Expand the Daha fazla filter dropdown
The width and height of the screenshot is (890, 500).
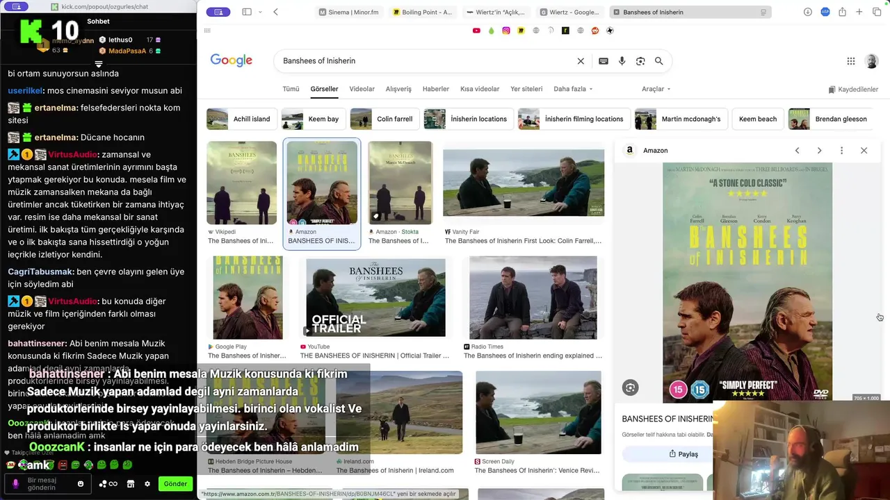pyautogui.click(x=573, y=89)
